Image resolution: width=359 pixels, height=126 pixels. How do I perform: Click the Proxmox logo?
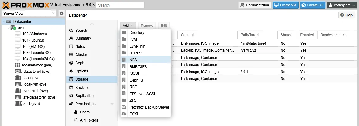pyautogui.click(x=25, y=5)
